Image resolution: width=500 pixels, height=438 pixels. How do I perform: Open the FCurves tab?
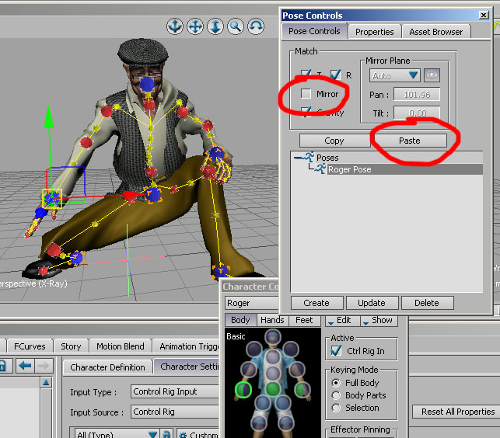30,346
